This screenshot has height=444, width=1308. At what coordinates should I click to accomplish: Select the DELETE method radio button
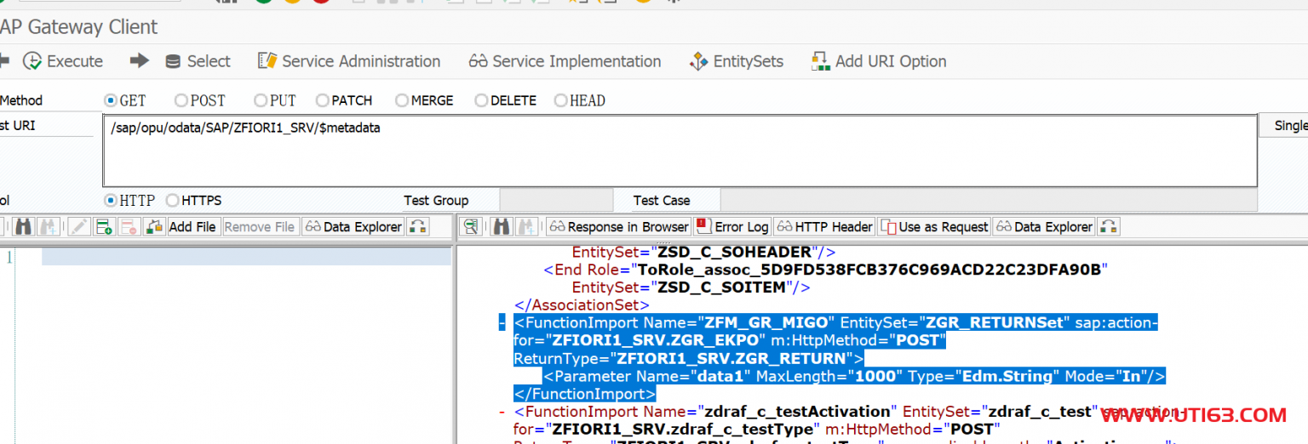[x=481, y=100]
